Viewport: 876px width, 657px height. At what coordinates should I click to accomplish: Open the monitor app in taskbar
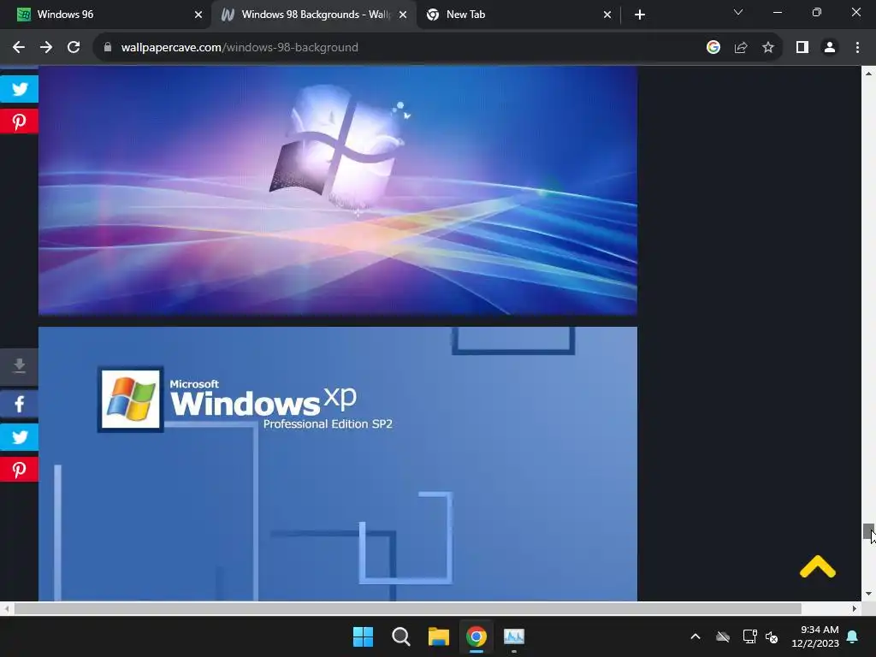coord(514,636)
